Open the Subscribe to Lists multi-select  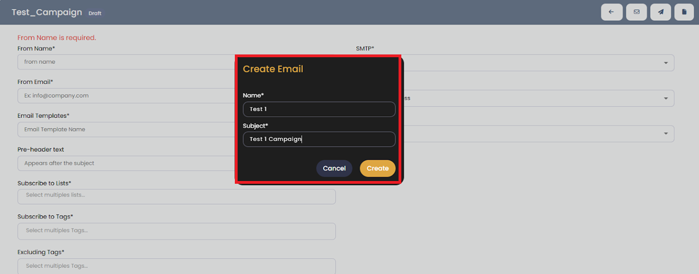click(x=176, y=196)
